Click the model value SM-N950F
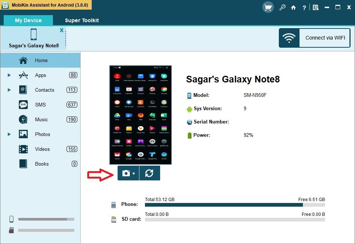Screen dimensions: 355x244 tap(255, 95)
